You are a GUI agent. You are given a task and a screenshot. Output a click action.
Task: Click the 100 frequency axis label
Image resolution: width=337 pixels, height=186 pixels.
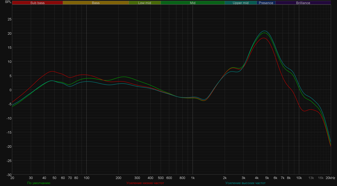coord(87,178)
